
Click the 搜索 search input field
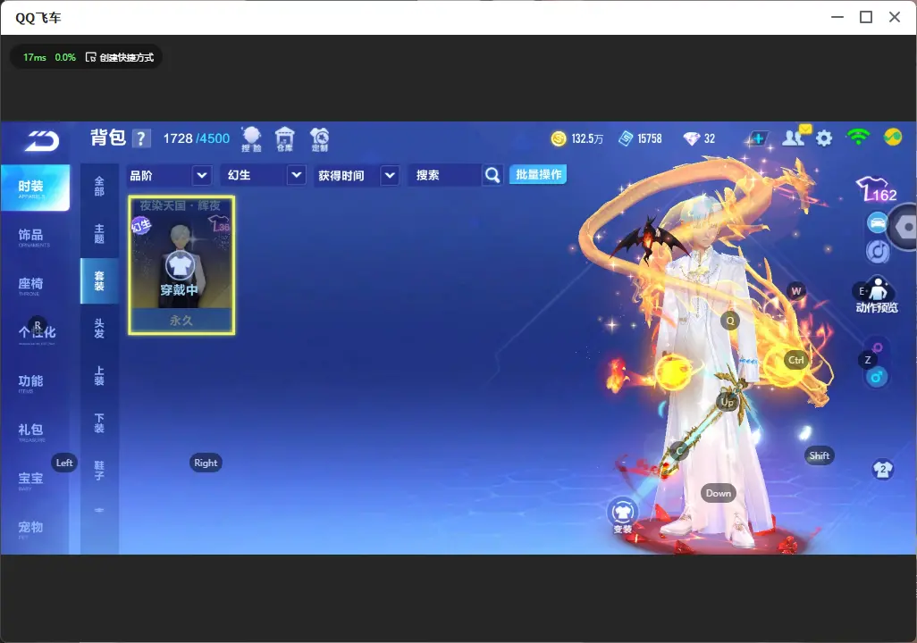446,175
